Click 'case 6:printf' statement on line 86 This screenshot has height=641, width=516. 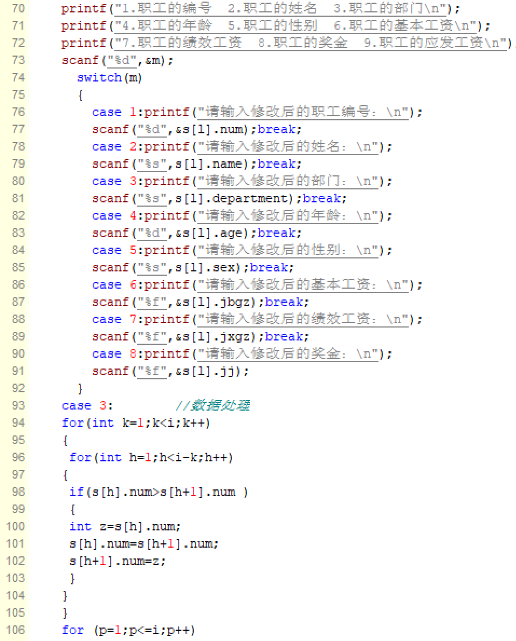pos(257,284)
